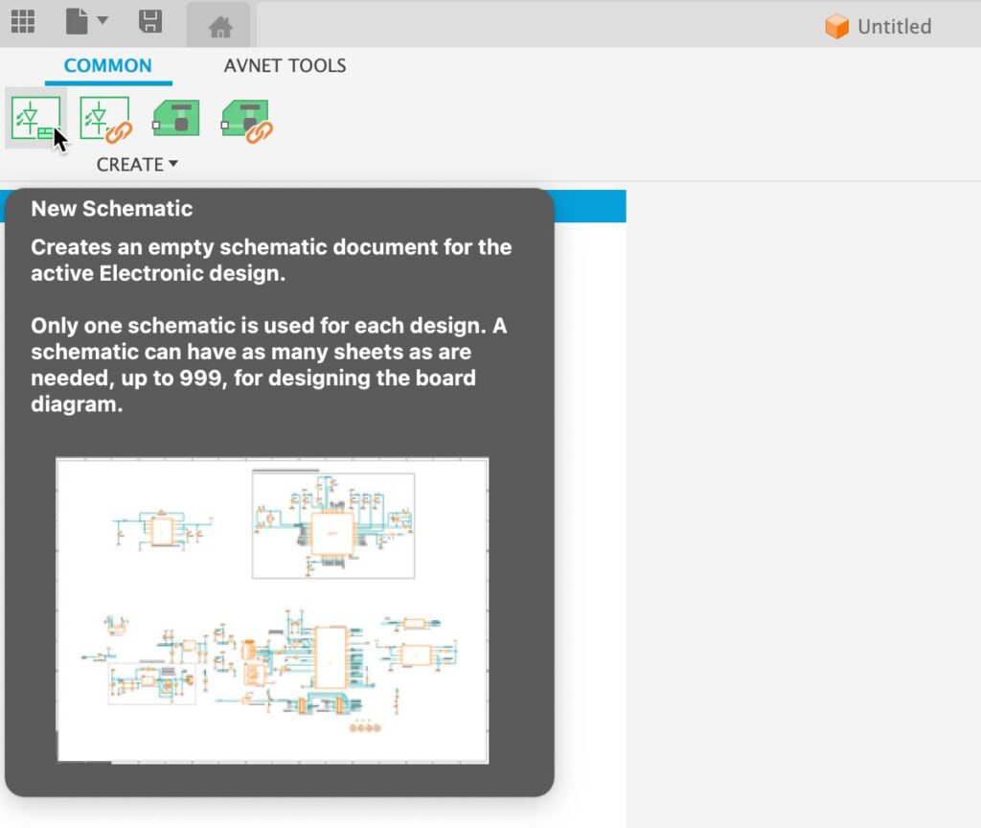Open the AVNET TOOLS tab
The height and width of the screenshot is (828, 981).
click(285, 66)
